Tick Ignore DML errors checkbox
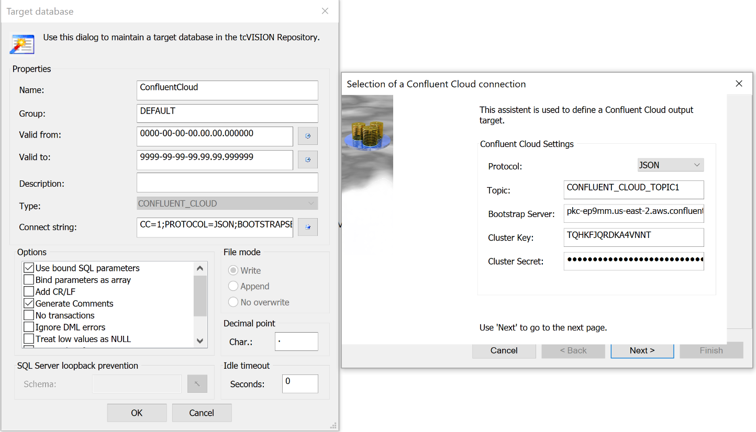This screenshot has width=756, height=432. (x=29, y=327)
